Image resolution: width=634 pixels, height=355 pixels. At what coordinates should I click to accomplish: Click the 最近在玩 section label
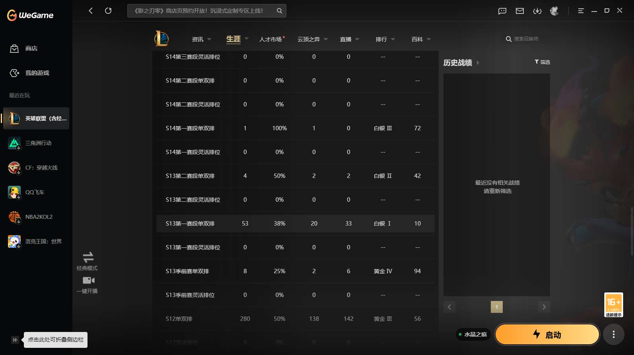tap(19, 95)
